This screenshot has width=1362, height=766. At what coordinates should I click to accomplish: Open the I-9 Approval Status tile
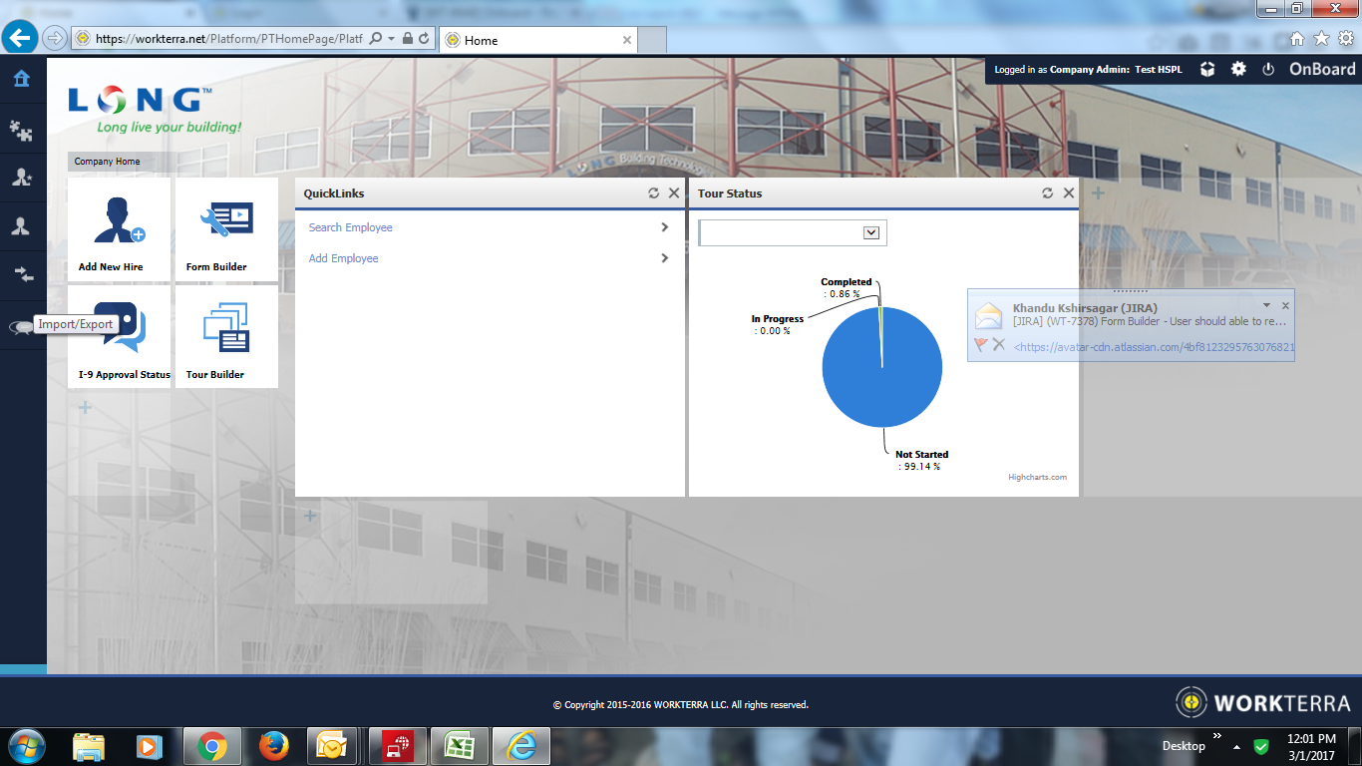pyautogui.click(x=119, y=334)
